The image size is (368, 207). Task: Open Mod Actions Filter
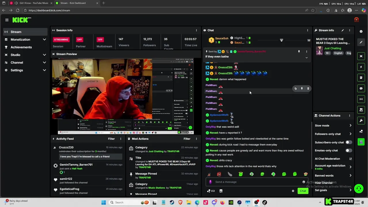point(187,139)
